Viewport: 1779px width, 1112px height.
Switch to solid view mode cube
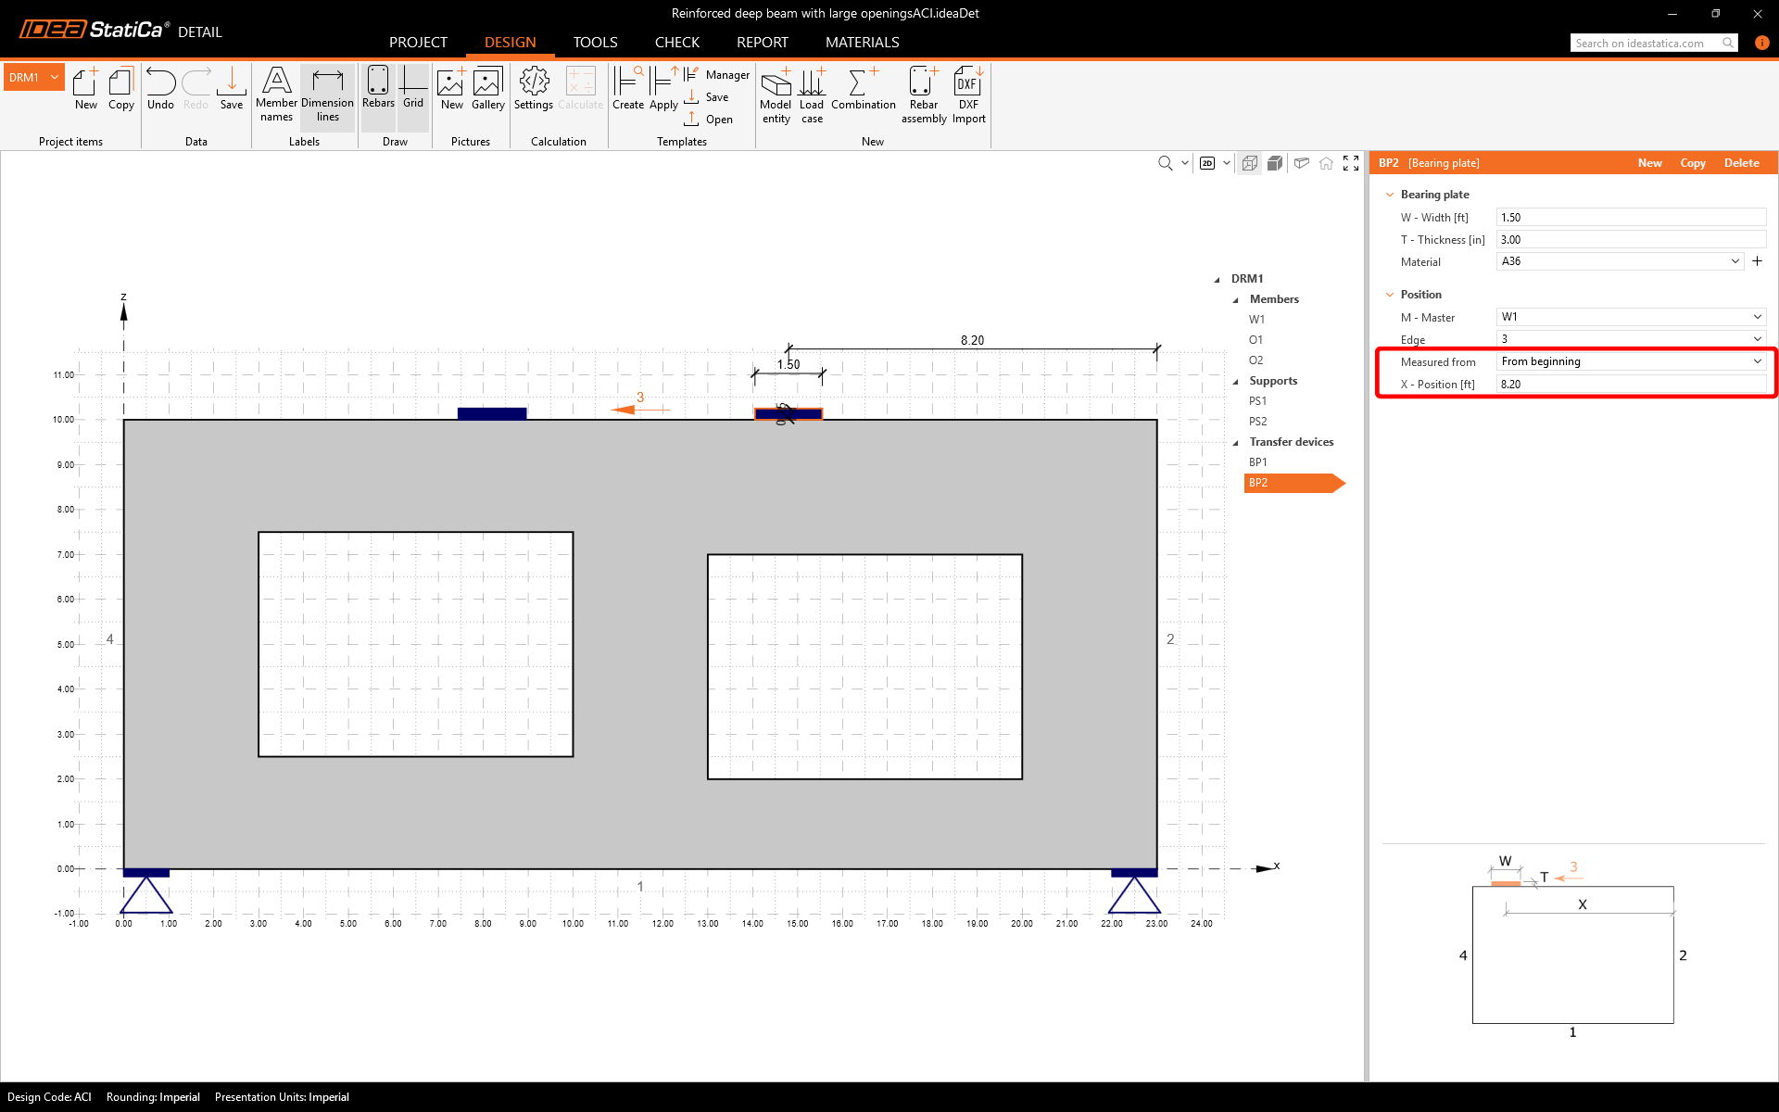point(1275,163)
